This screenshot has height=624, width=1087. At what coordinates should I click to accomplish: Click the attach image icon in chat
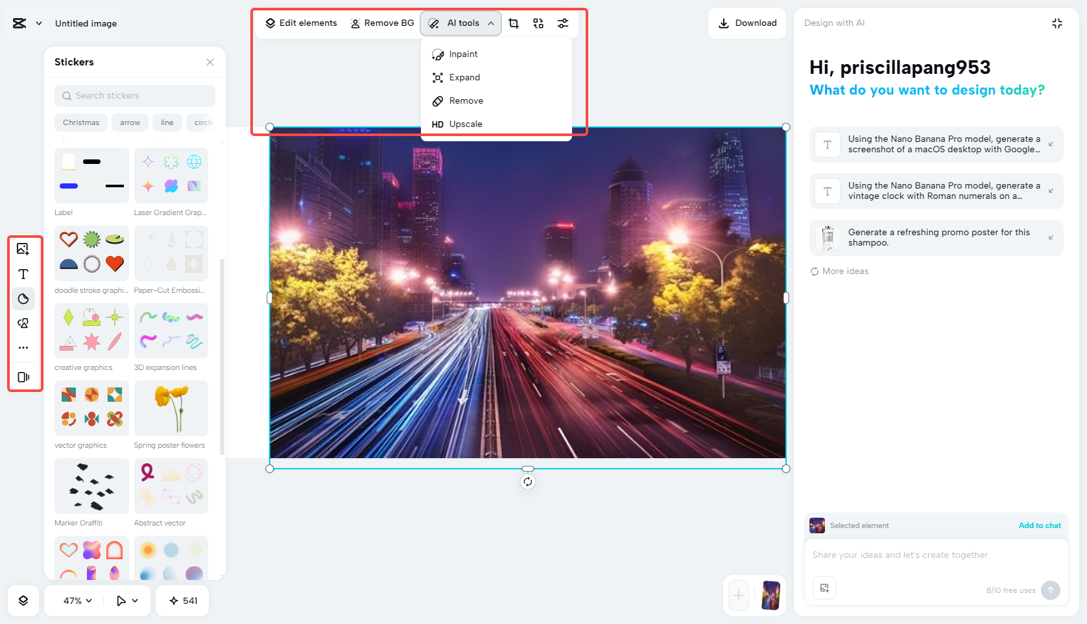click(824, 588)
